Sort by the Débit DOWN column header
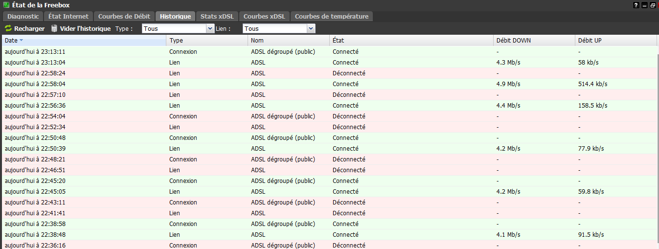Viewport: 659px width, 249px height. coord(513,41)
